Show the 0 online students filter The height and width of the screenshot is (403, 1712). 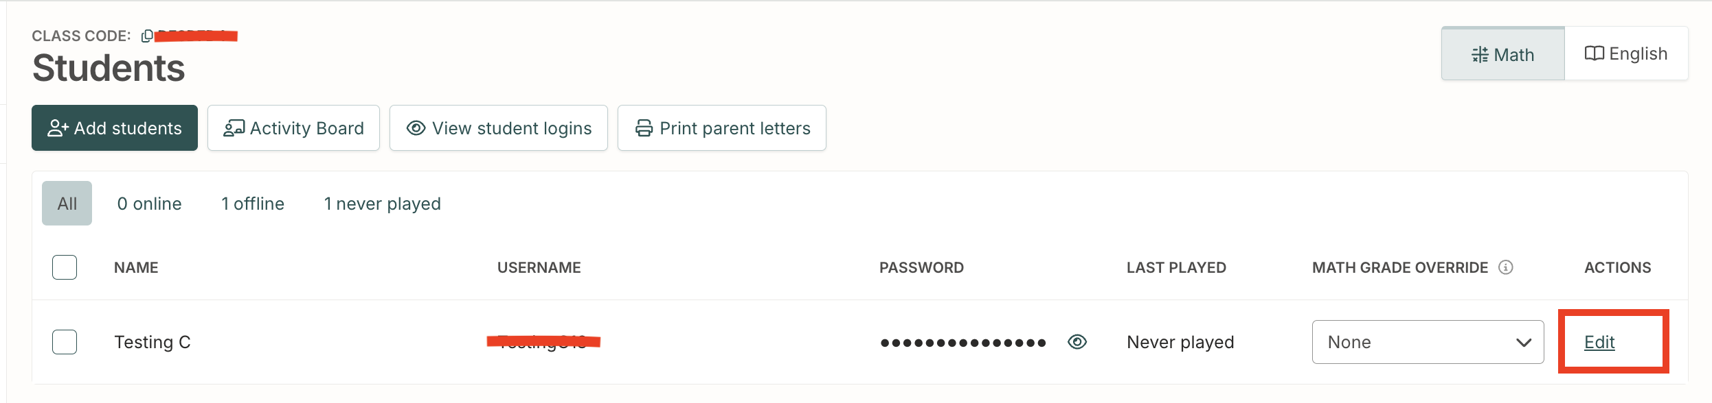pos(149,204)
